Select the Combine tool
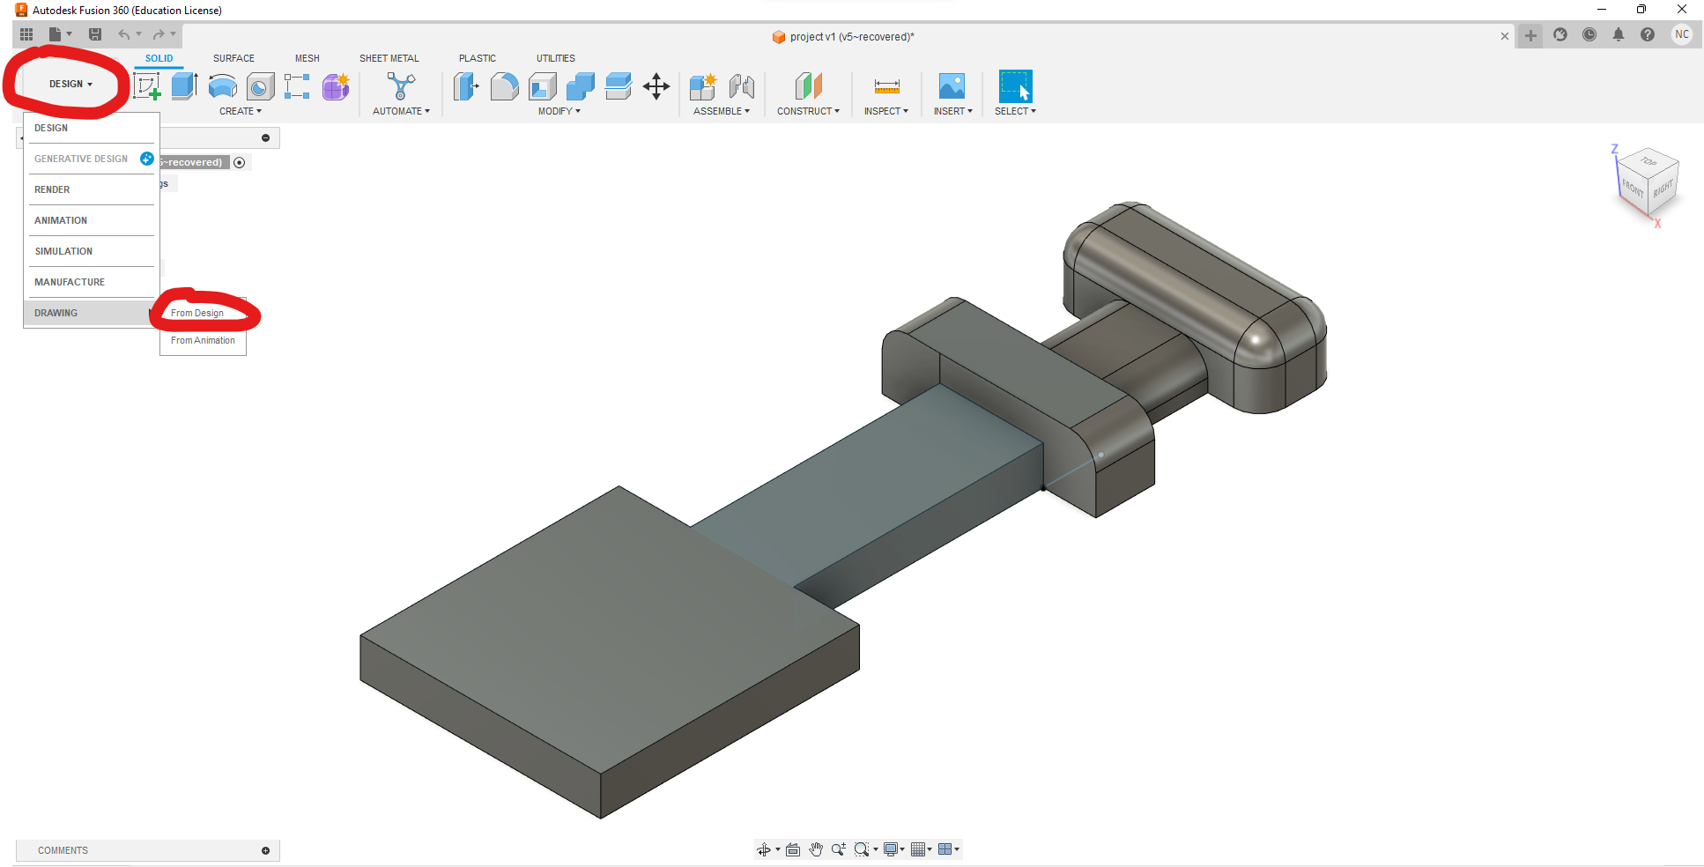1704x867 pixels. click(581, 86)
